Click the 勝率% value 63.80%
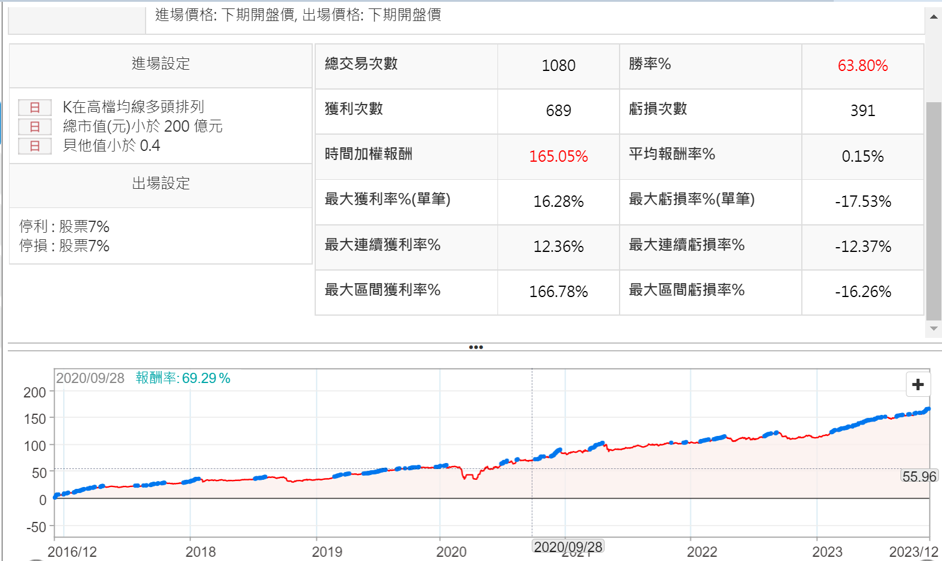The image size is (942, 561). tap(862, 66)
